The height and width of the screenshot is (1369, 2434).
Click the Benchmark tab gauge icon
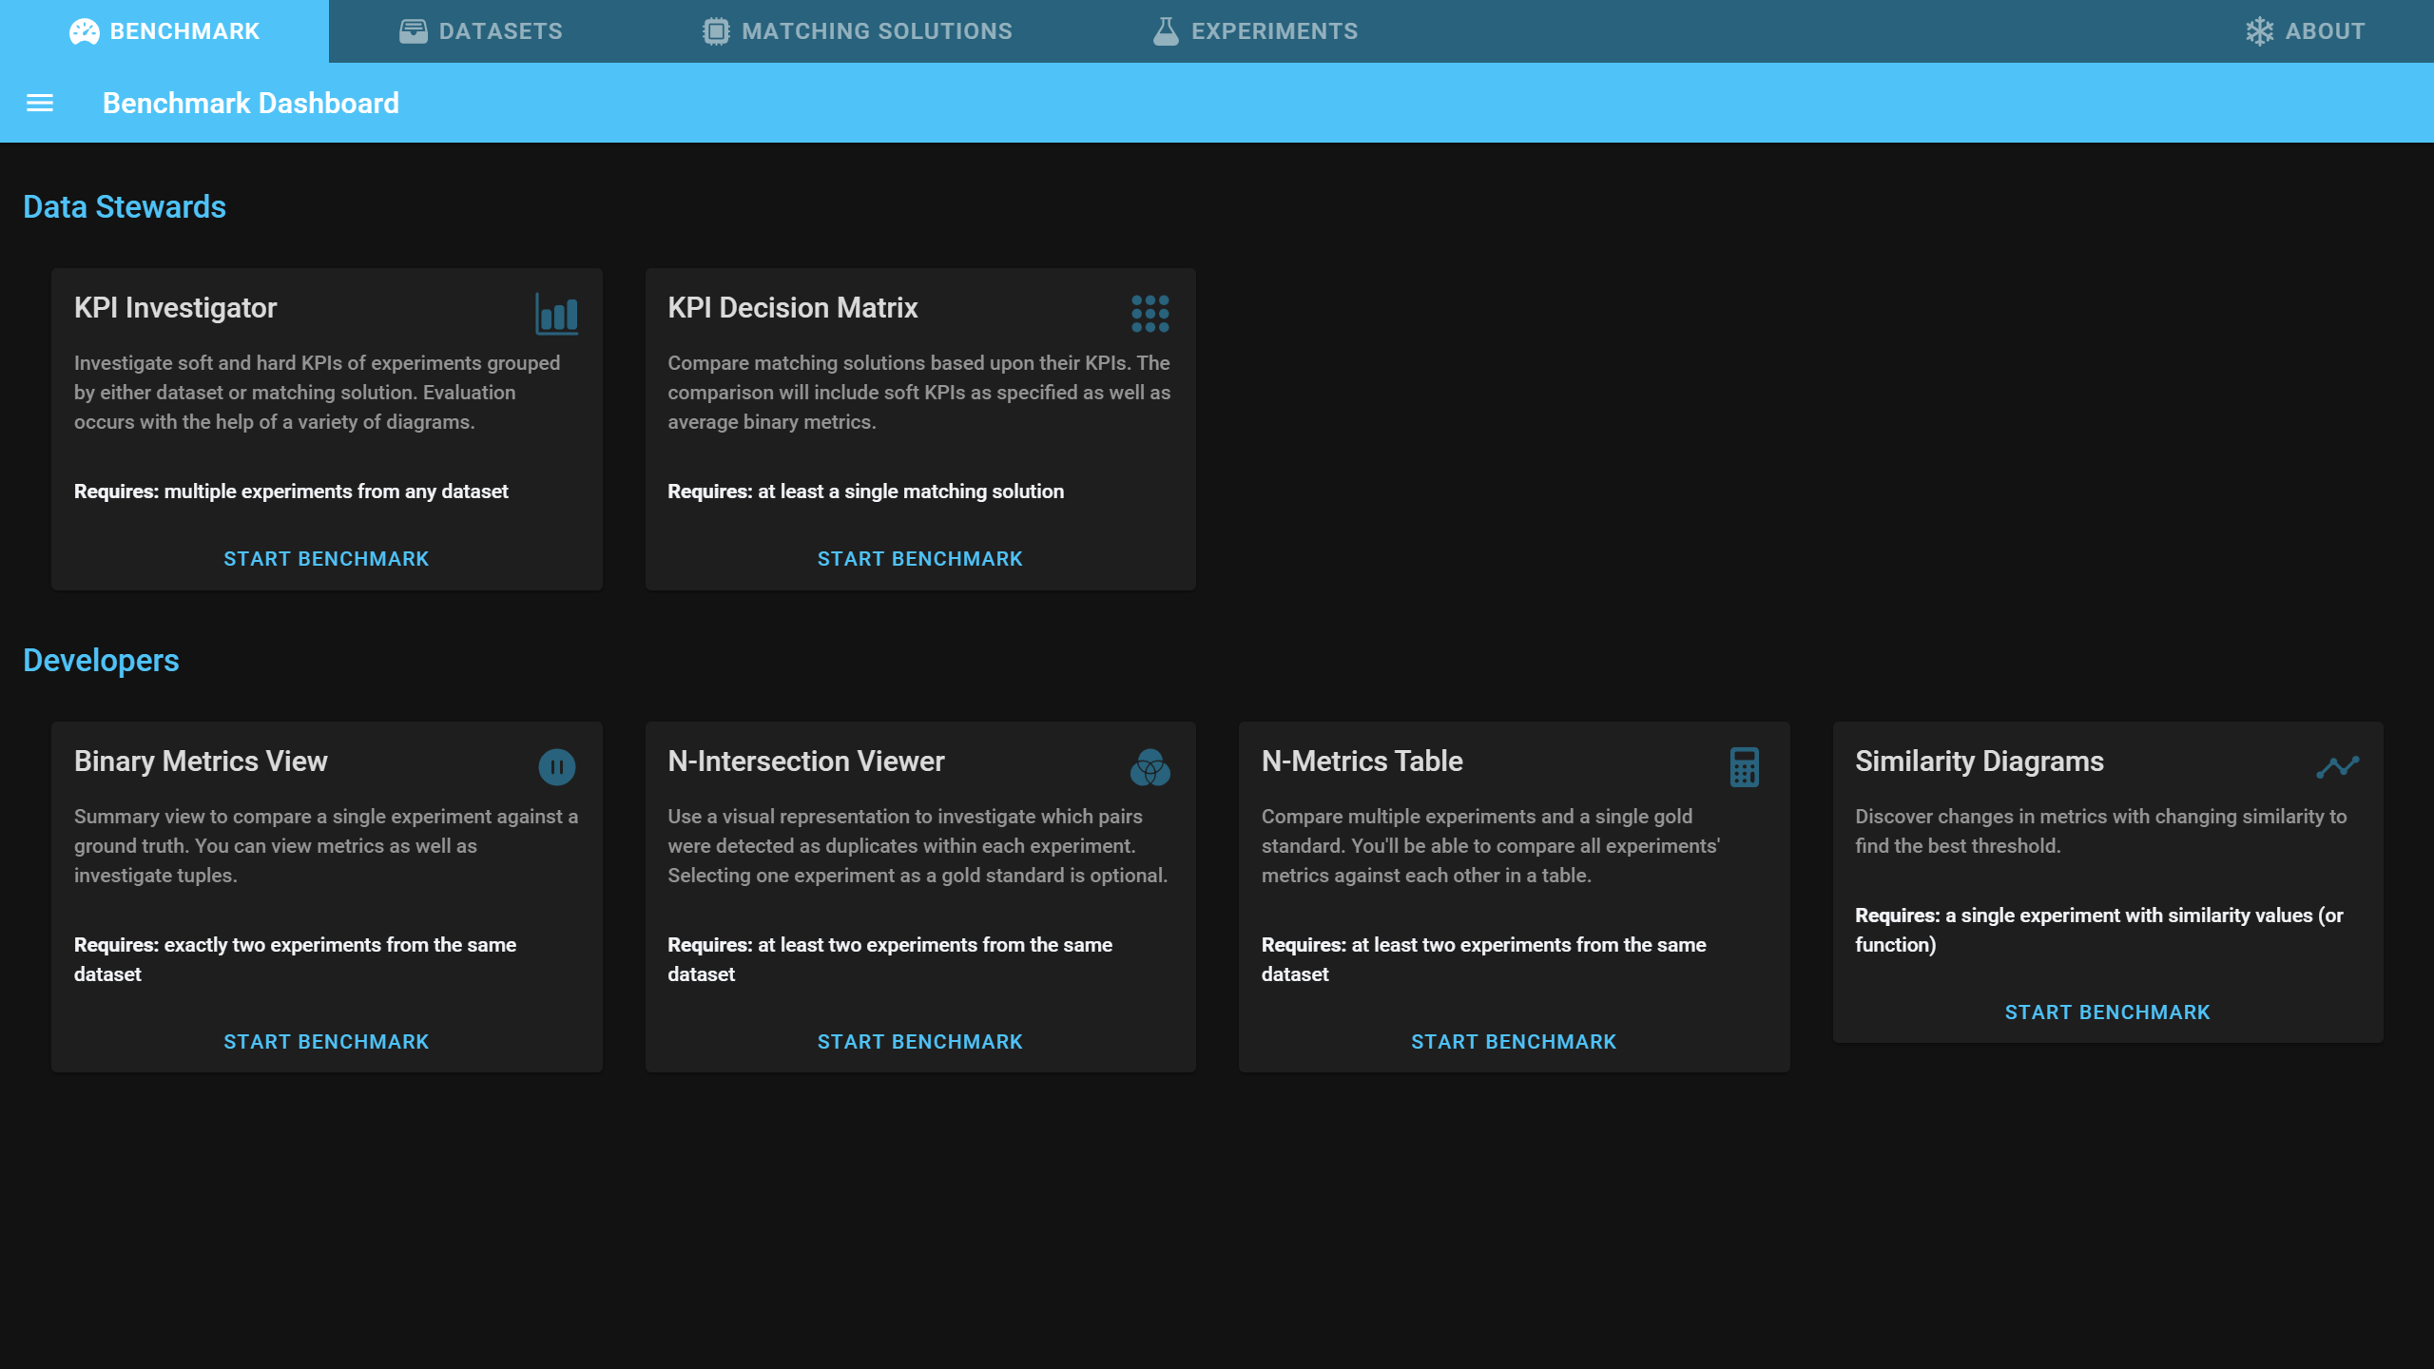coord(85,31)
